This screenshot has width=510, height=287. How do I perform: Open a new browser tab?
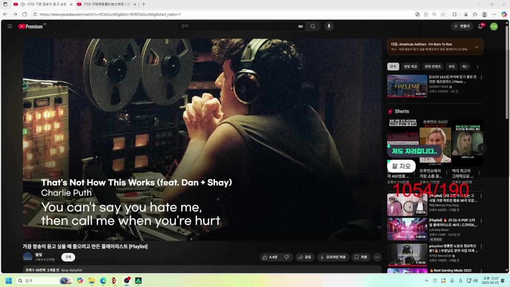point(144,4)
